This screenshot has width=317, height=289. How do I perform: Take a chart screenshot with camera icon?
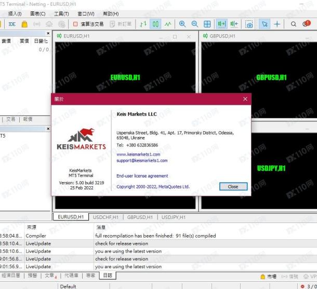pyautogui.click(x=249, y=24)
